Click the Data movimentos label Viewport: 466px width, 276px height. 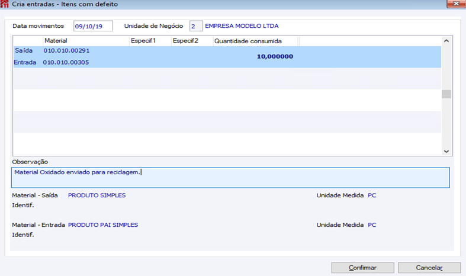[x=38, y=26]
